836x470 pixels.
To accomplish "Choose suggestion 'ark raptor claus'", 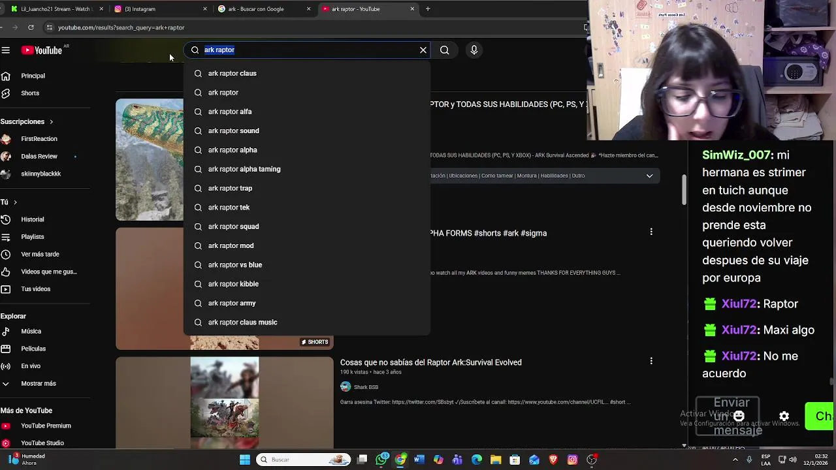I will [x=307, y=73].
